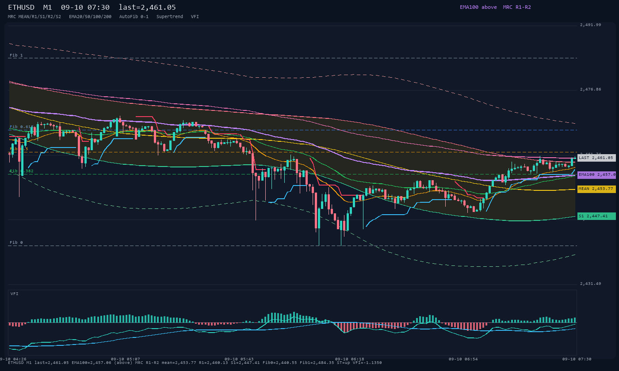Click the Fib 0.618 level label

(22, 127)
